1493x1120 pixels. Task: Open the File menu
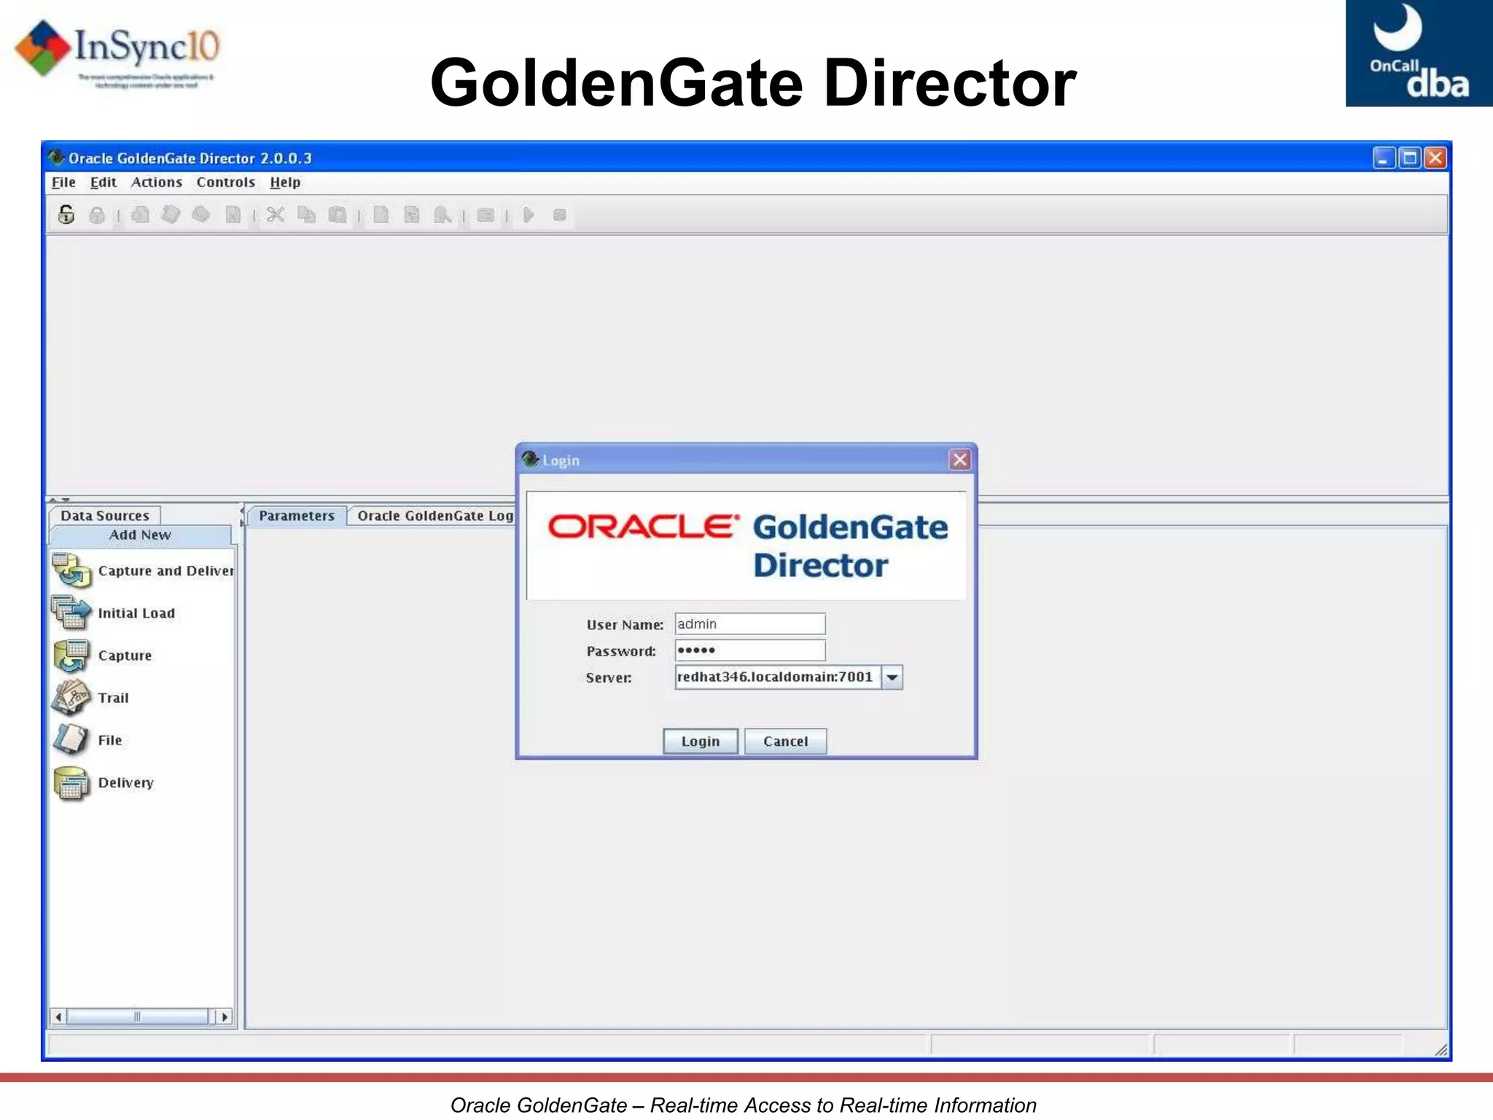click(63, 182)
